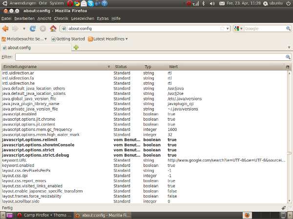Sort by the Einstellungsname column header
Viewport: 293px width, 219px height.
coord(54,67)
